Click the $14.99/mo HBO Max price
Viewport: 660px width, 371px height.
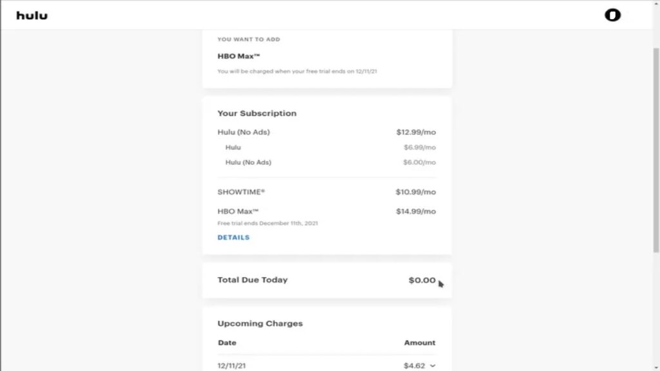415,211
